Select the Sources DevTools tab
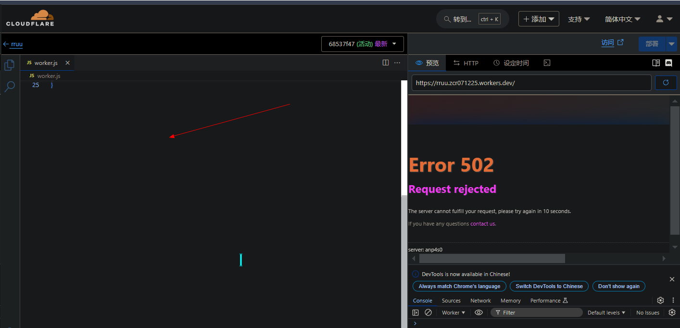The height and width of the screenshot is (328, 680). pos(451,301)
